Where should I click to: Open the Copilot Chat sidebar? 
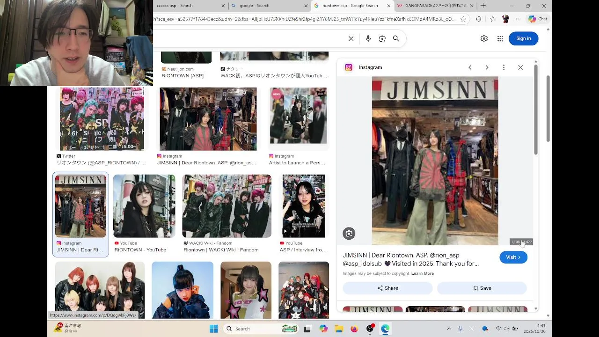click(x=538, y=19)
